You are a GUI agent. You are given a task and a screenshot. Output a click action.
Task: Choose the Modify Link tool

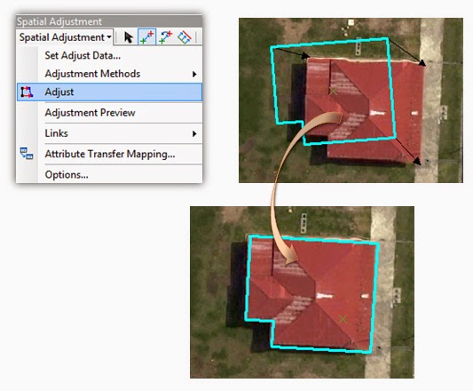[x=165, y=37]
